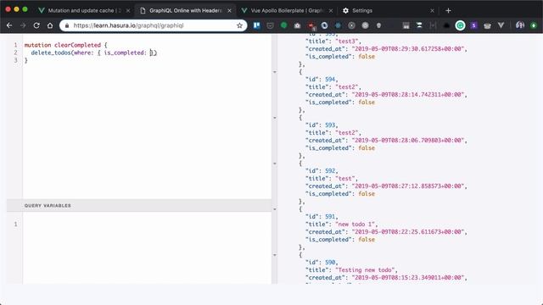Click the title value "test" for id 592
Image resolution: width=543 pixels, height=305 pixels.
pos(345,179)
